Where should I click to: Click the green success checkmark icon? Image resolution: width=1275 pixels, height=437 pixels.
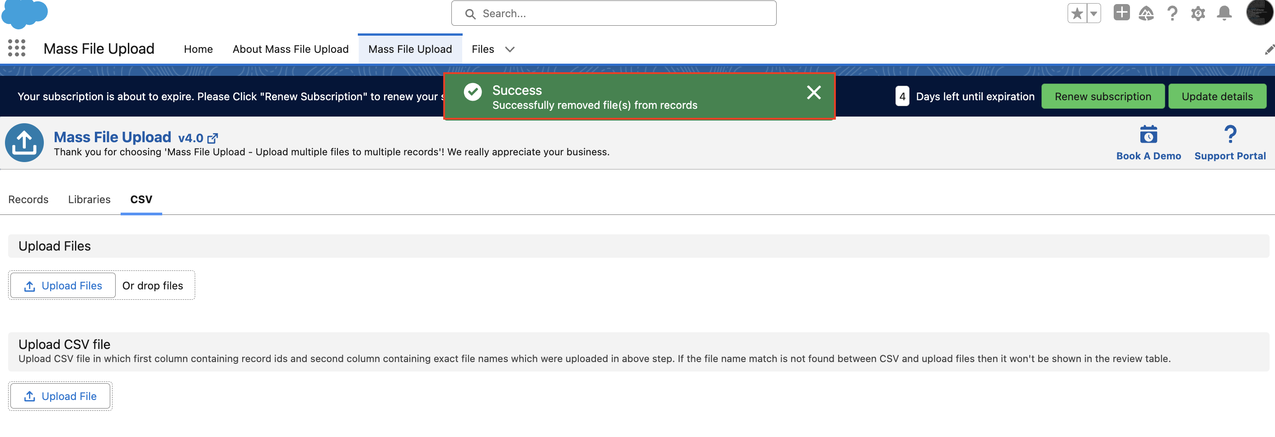pyautogui.click(x=473, y=92)
